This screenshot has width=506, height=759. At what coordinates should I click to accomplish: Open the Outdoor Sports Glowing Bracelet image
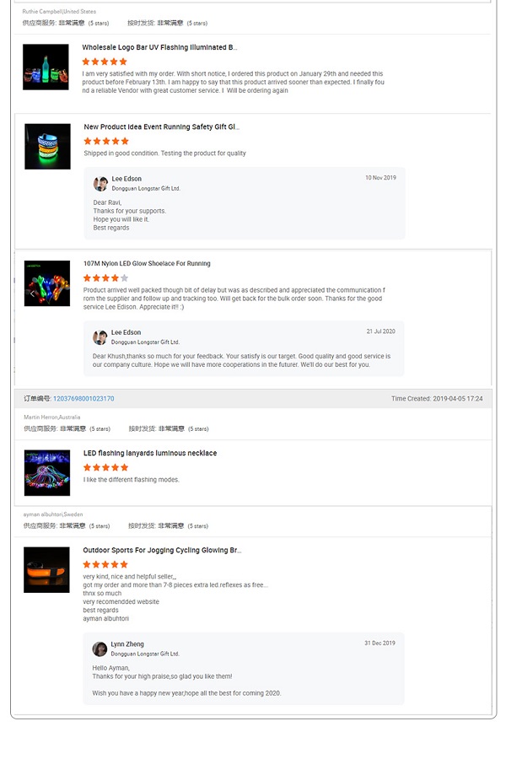pyautogui.click(x=46, y=570)
